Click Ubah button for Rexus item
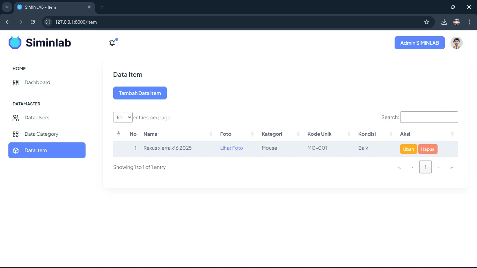This screenshot has height=268, width=477. (408, 149)
